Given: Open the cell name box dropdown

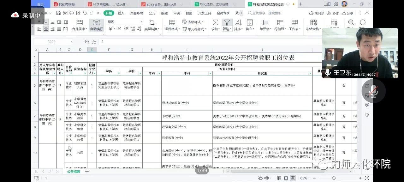Looking at the screenshot, I should point(72,42).
